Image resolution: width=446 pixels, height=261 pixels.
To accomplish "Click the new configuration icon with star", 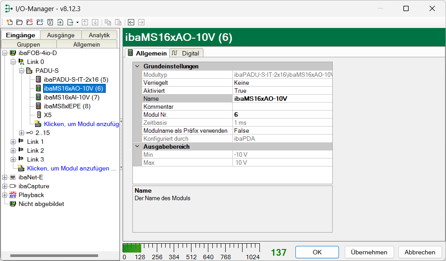I will click(x=9, y=22).
